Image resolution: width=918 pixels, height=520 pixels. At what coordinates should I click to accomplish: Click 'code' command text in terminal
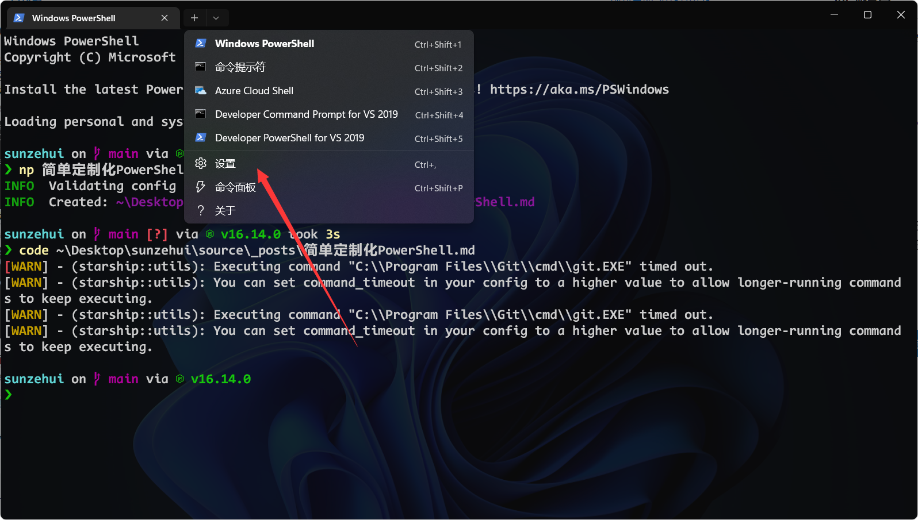34,250
